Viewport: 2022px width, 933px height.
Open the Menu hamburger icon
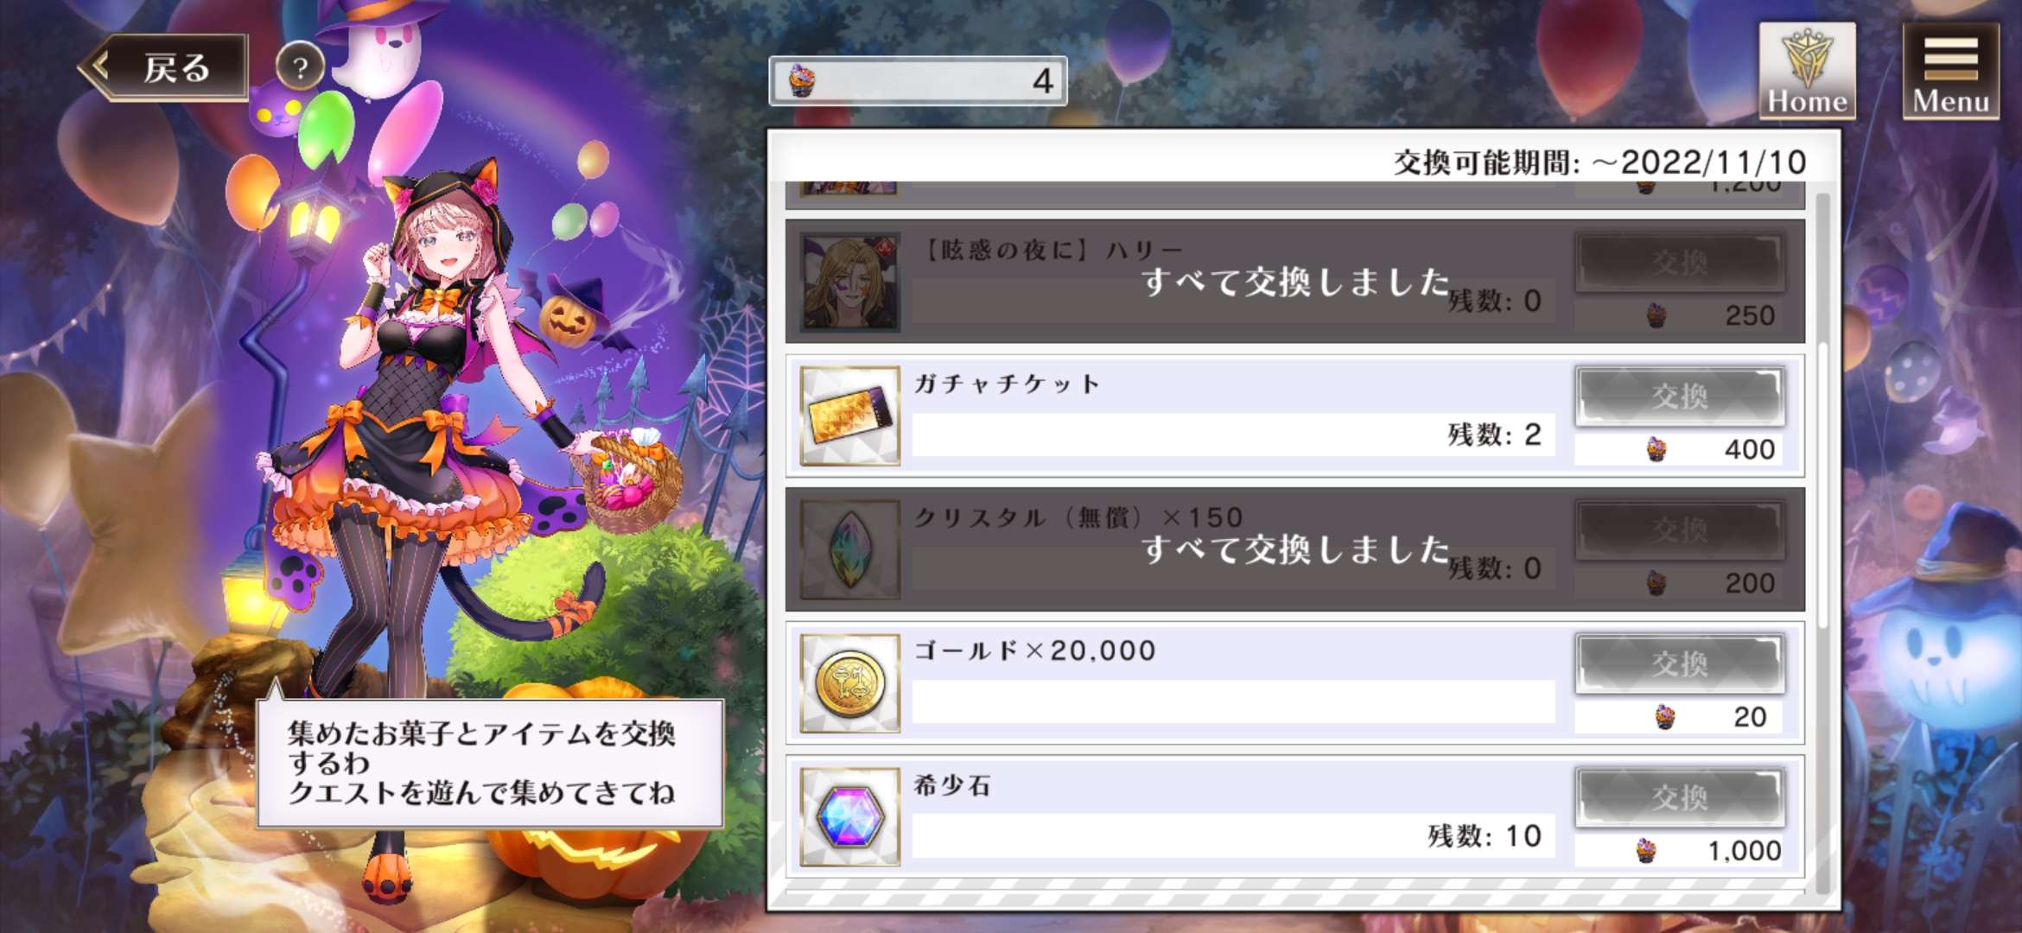1950,71
